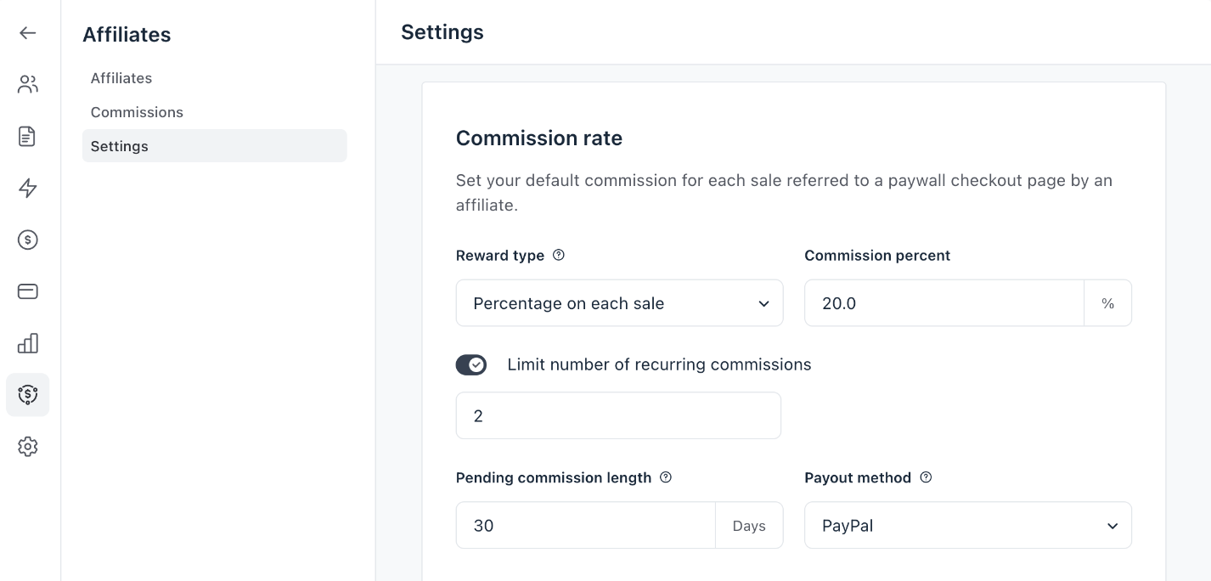Select the Settings menu item

coord(120,146)
